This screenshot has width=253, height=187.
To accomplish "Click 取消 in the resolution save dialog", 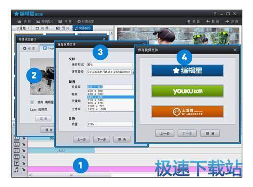I will click(122, 139).
